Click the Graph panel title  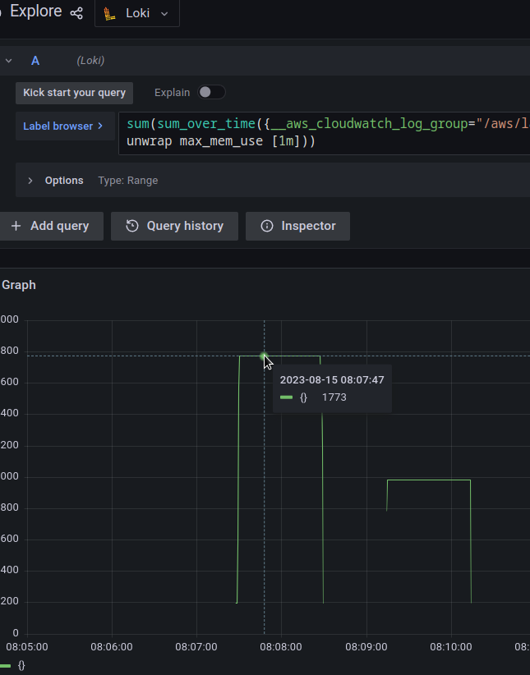coord(19,285)
